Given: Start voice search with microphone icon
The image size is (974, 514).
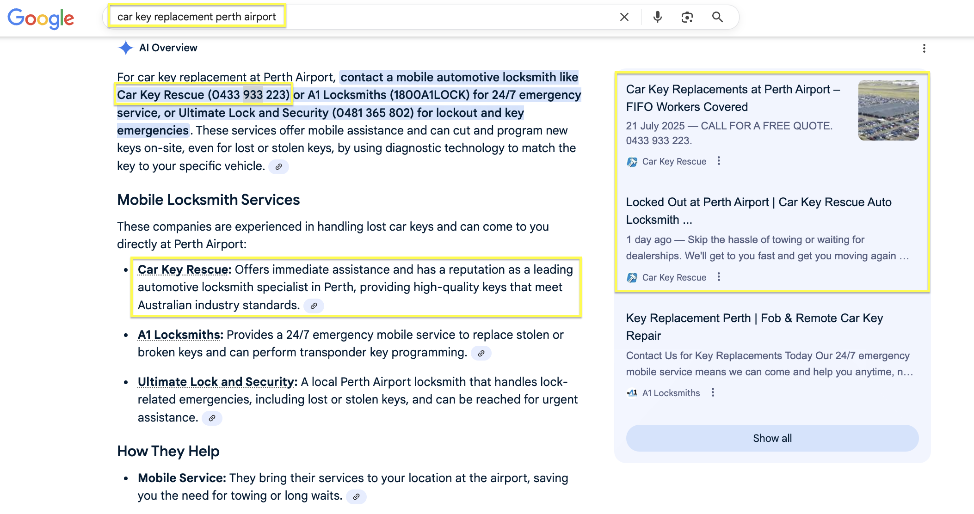Looking at the screenshot, I should (x=657, y=17).
